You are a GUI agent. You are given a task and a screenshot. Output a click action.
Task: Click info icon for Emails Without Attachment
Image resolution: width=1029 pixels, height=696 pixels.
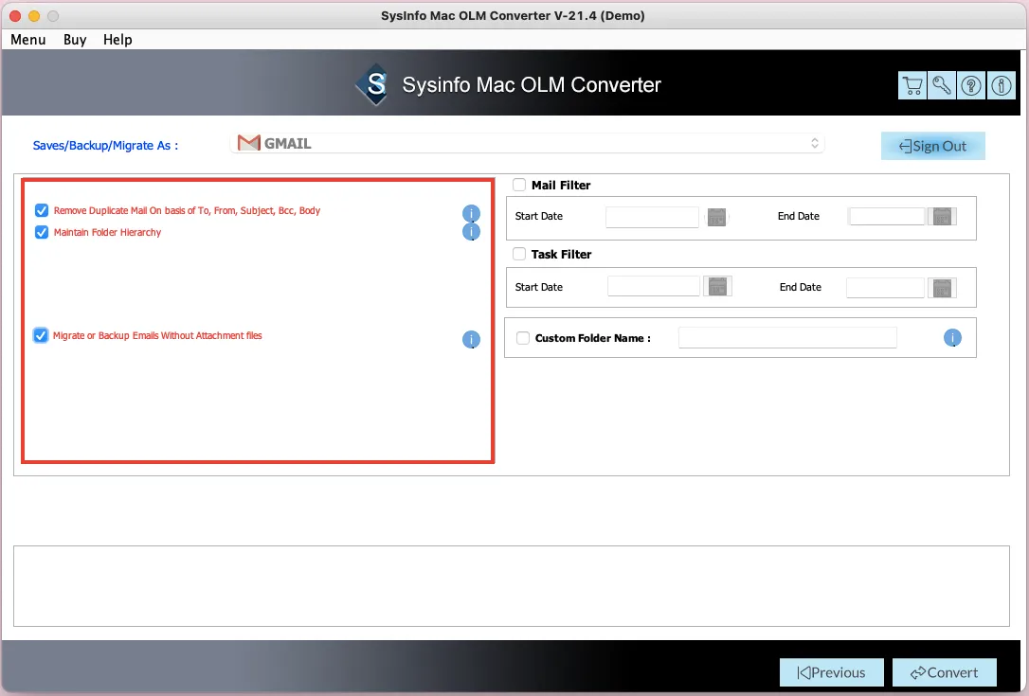tap(471, 339)
